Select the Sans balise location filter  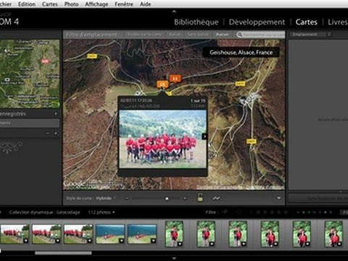point(198,35)
